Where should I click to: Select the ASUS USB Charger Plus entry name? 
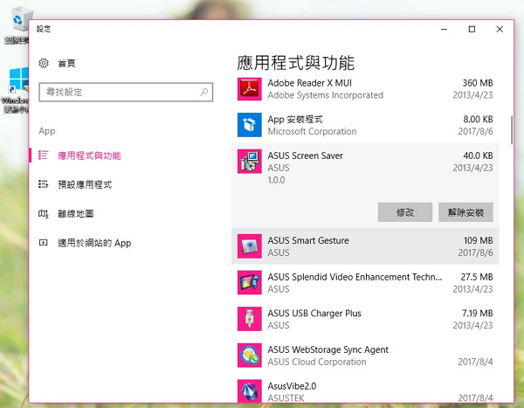(x=314, y=314)
